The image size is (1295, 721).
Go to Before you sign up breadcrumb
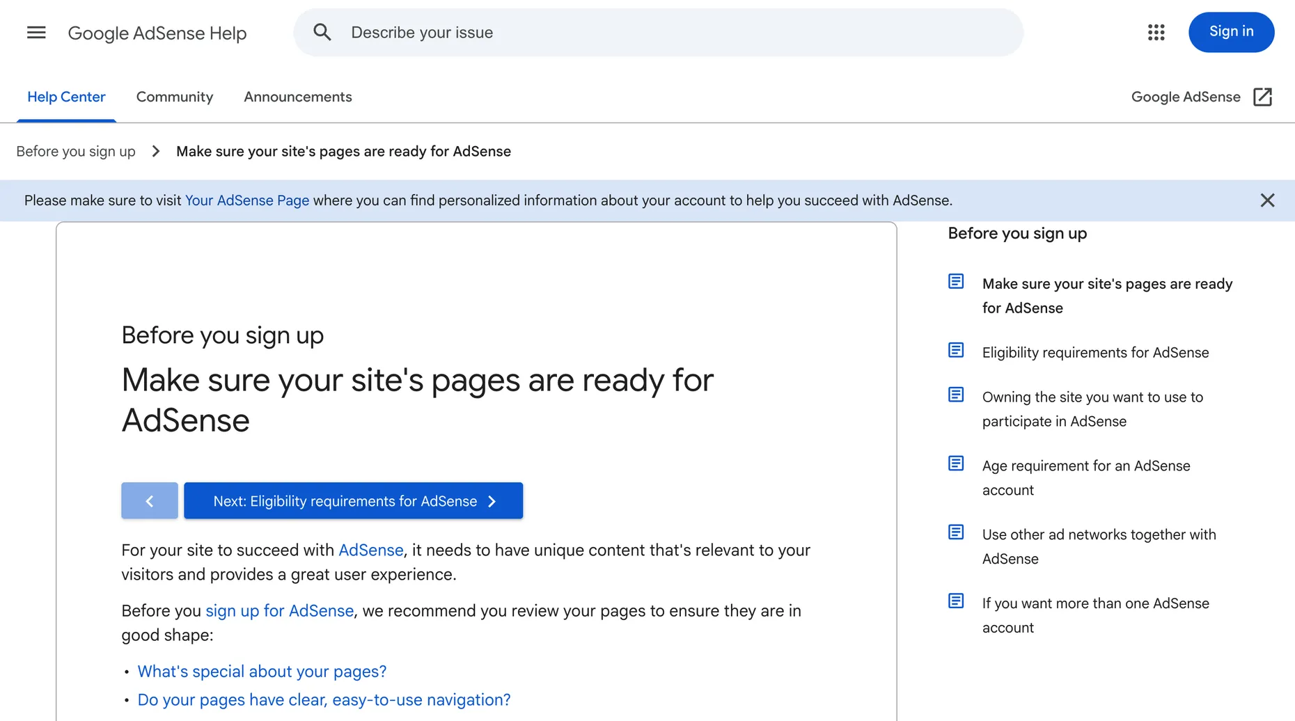(76, 151)
